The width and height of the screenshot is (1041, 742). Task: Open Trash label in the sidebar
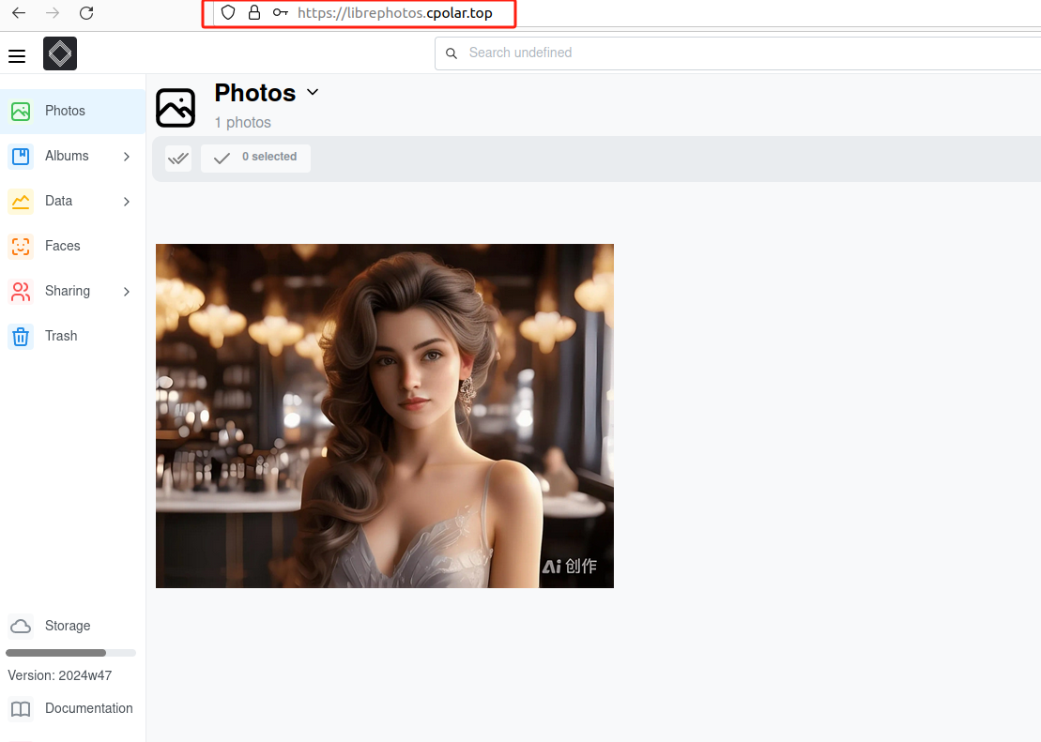[x=61, y=336]
